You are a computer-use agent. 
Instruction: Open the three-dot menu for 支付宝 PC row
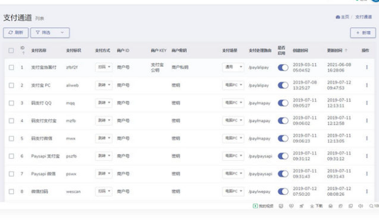367,85
